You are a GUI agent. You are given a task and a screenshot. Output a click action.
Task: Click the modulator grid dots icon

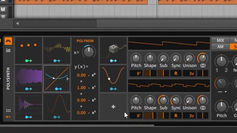[8, 111]
